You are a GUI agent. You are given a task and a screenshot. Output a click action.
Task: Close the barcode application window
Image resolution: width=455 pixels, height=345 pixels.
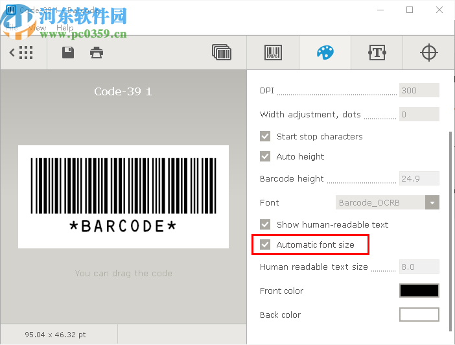click(439, 10)
